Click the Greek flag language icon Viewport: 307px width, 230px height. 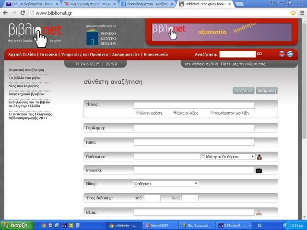point(290,54)
